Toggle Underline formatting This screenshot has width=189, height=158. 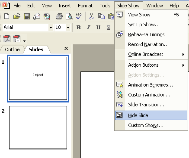point(98,27)
